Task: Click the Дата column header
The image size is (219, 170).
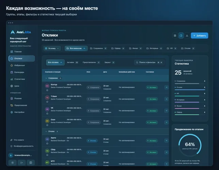Action: click(105, 72)
